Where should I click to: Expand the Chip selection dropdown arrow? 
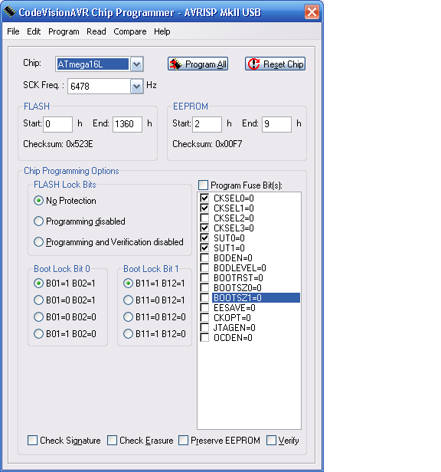[136, 64]
